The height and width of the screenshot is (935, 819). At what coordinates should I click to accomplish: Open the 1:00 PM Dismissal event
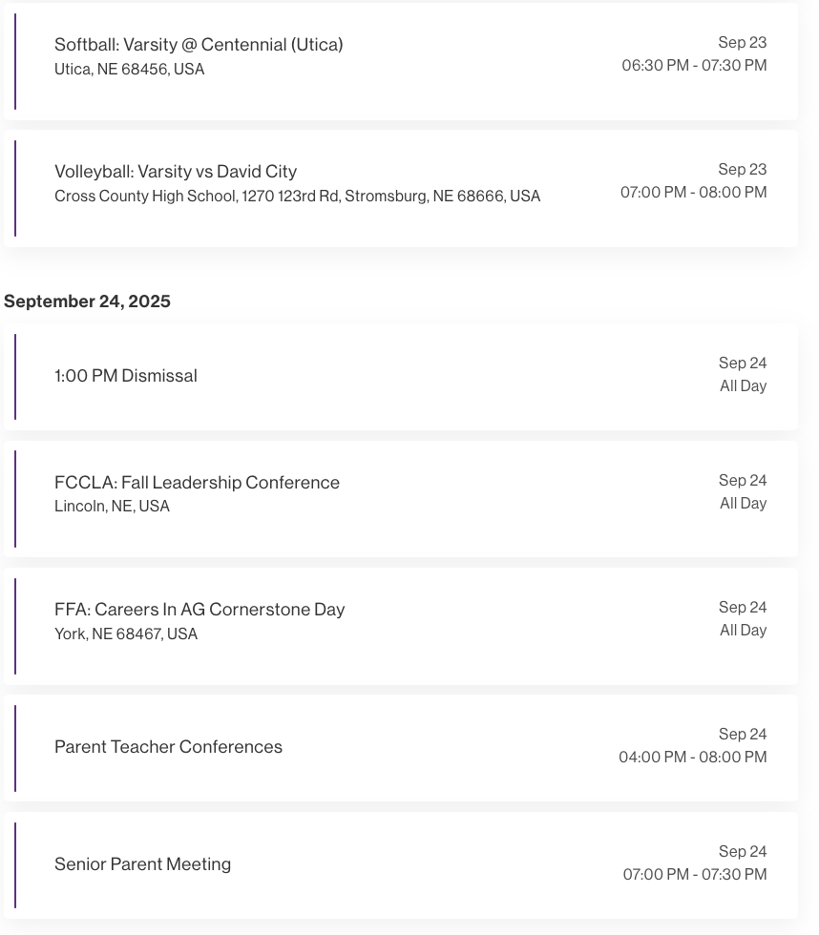click(126, 376)
